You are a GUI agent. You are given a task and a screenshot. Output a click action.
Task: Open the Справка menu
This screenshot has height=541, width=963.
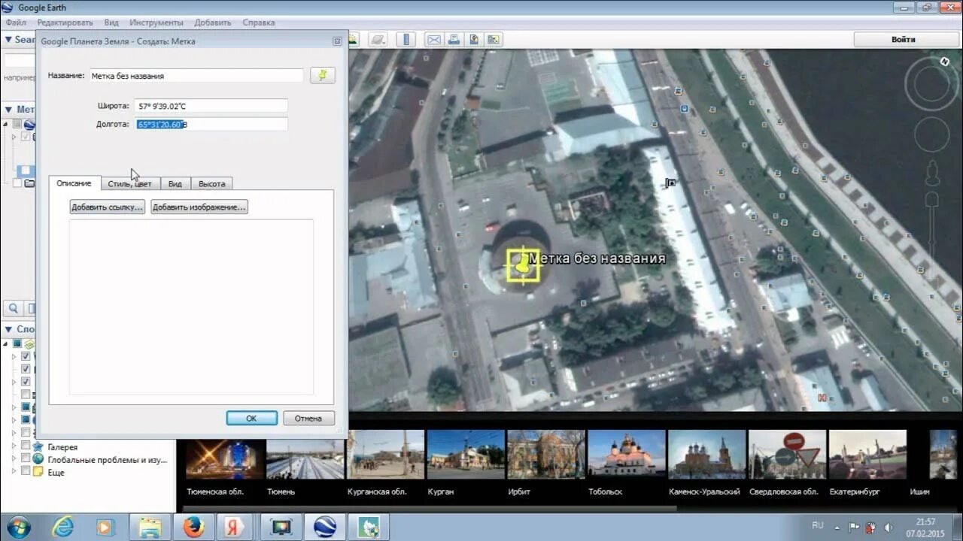coord(259,23)
